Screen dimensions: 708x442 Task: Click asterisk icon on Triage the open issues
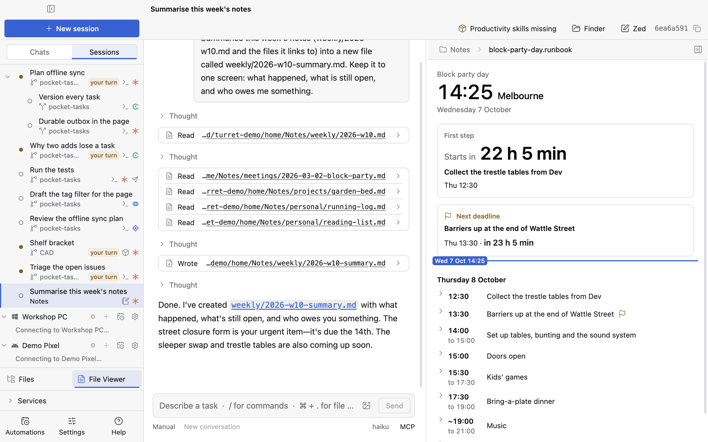[x=136, y=277]
